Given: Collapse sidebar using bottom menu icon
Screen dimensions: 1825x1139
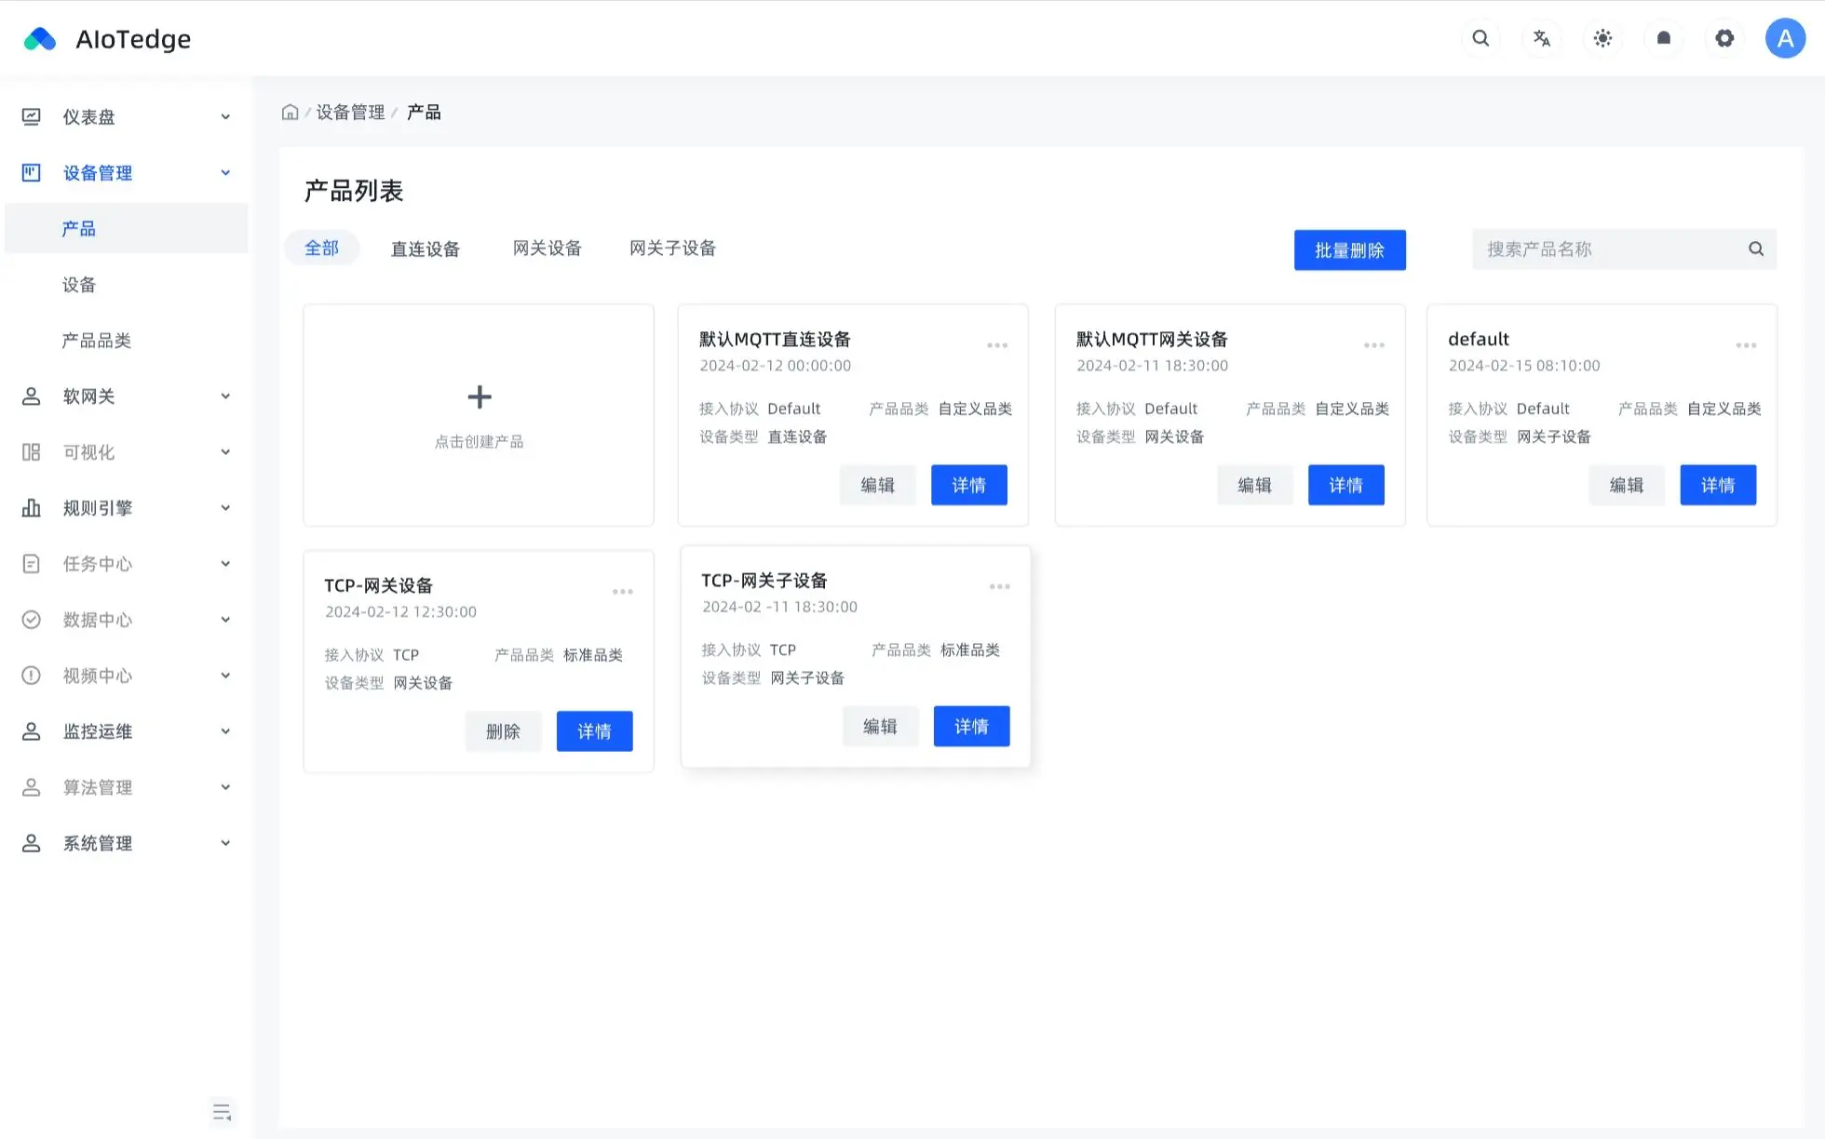Looking at the screenshot, I should (222, 1112).
